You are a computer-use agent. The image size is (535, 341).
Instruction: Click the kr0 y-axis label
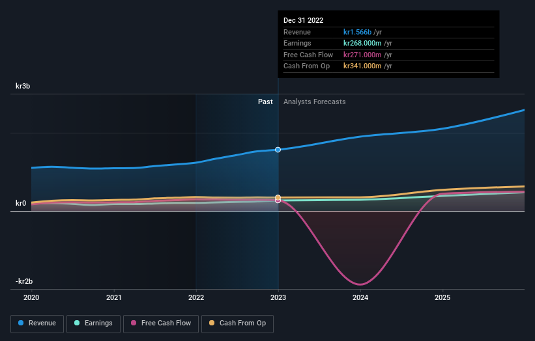pyautogui.click(x=21, y=203)
